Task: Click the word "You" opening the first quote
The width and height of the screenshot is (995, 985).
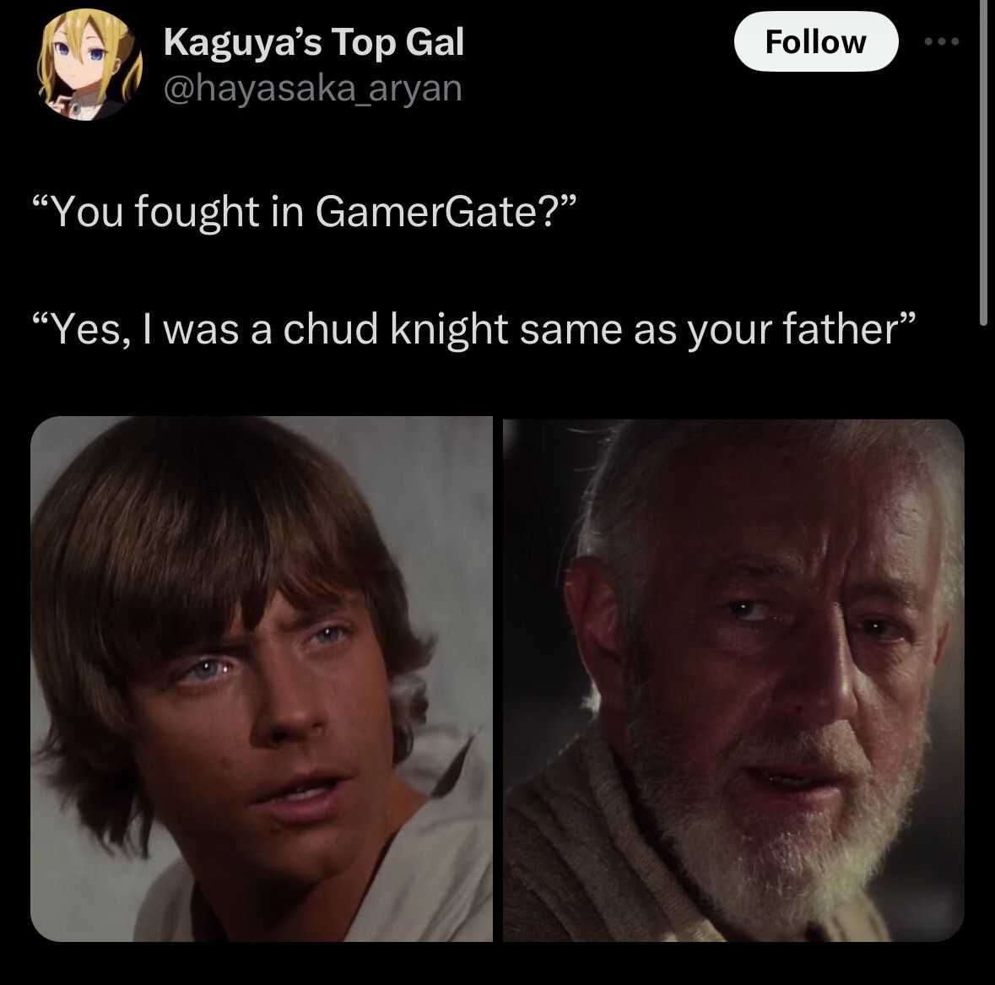Action: 86,212
